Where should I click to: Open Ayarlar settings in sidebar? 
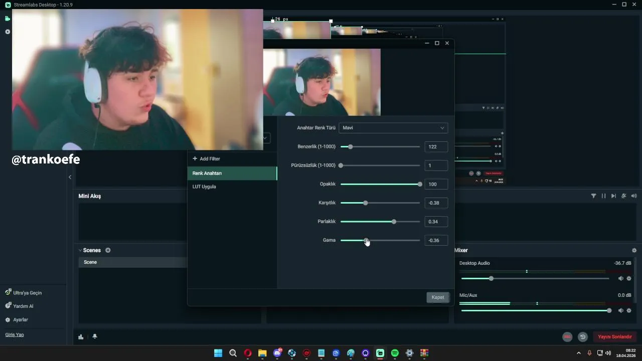(x=17, y=320)
